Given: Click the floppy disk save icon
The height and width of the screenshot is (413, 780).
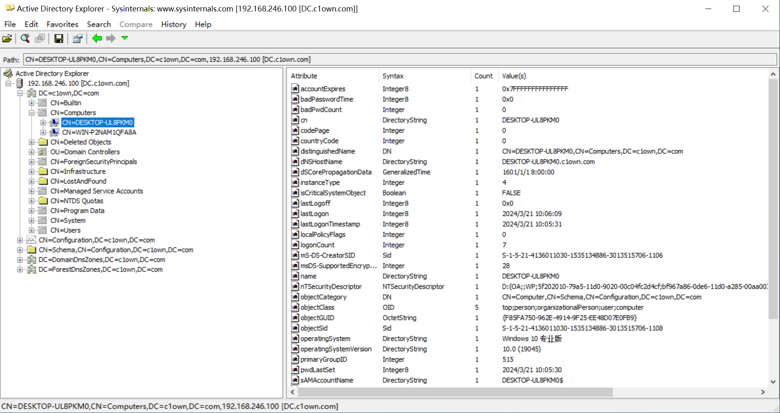Looking at the screenshot, I should tap(59, 39).
